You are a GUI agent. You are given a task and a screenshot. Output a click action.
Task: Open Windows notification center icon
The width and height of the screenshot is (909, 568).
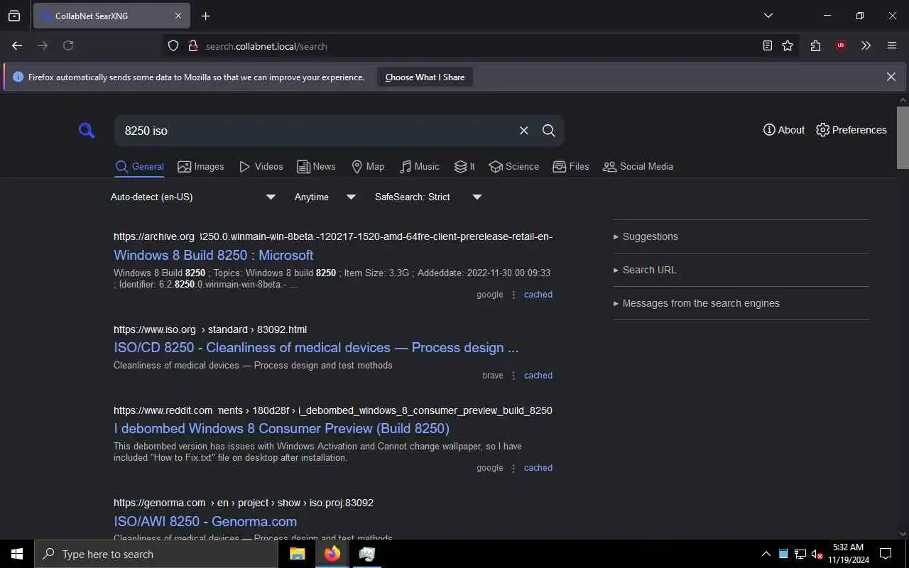(886, 554)
